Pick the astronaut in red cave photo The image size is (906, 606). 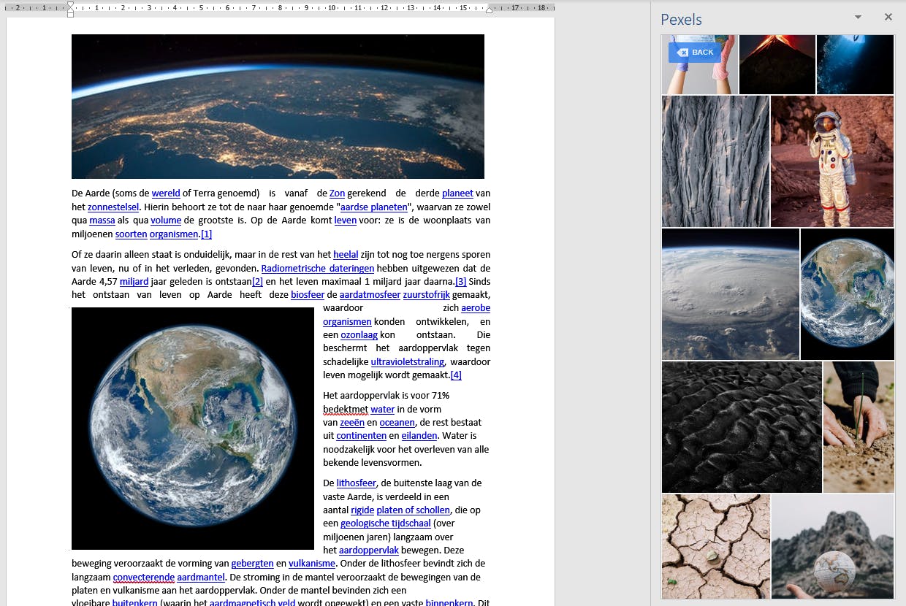tap(832, 161)
